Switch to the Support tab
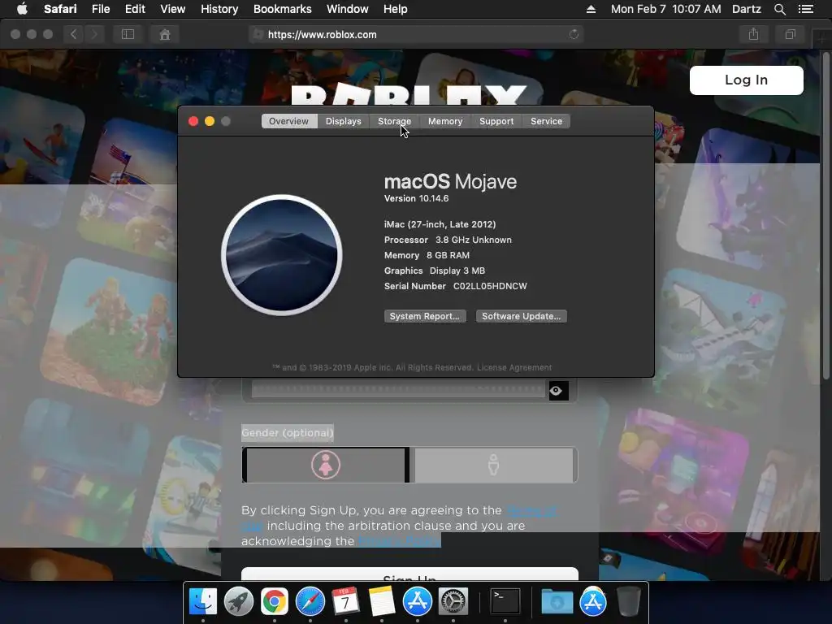Screen dimensions: 832x624 [x=496, y=121]
